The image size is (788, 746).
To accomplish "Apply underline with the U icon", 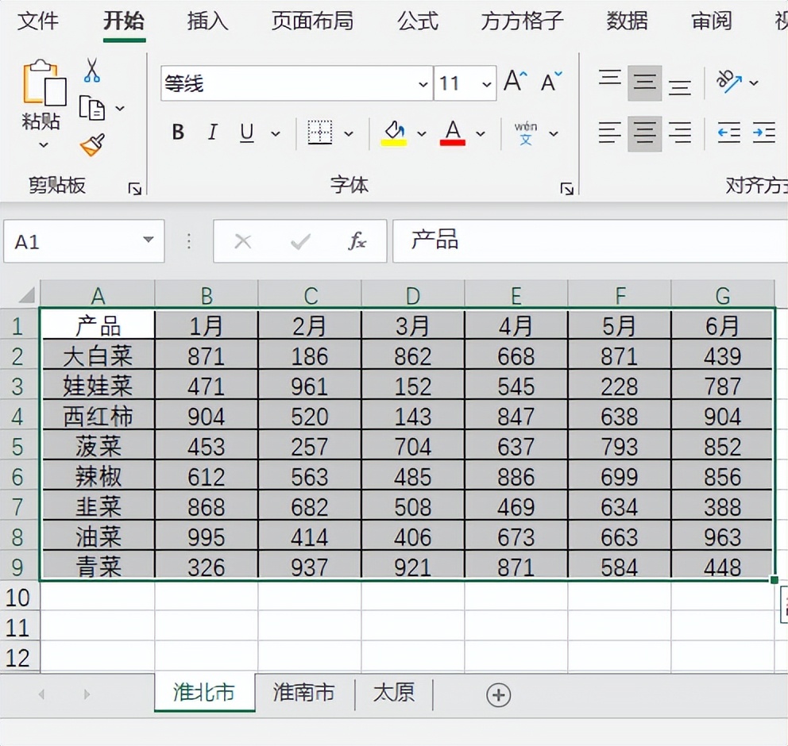I will (x=246, y=133).
